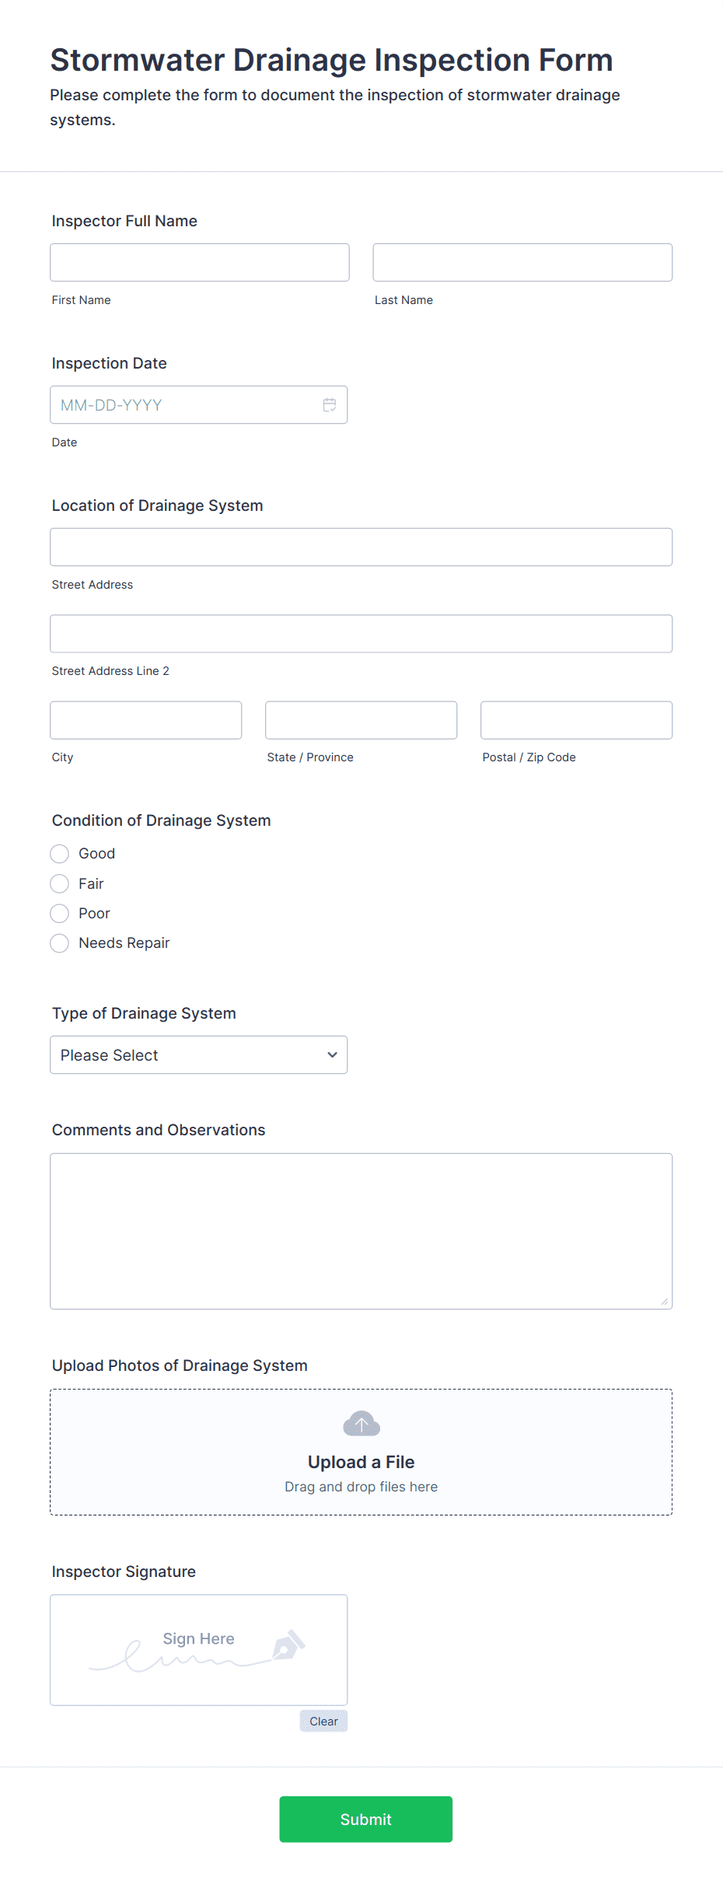723x1881 pixels.
Task: Click into the City field
Action: [x=146, y=720]
